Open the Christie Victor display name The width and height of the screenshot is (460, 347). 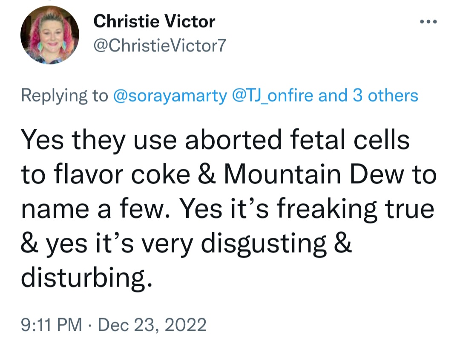pos(155,21)
